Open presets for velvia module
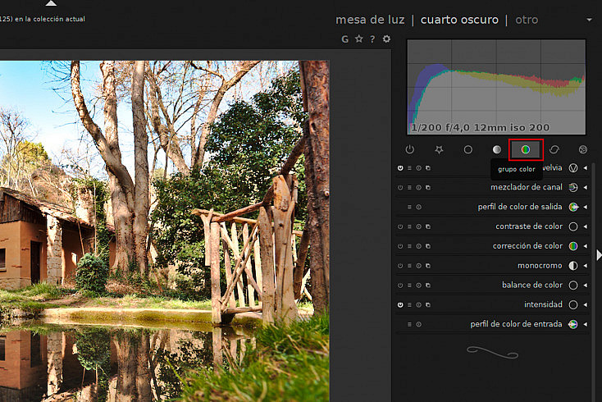The image size is (602, 402). (x=409, y=168)
